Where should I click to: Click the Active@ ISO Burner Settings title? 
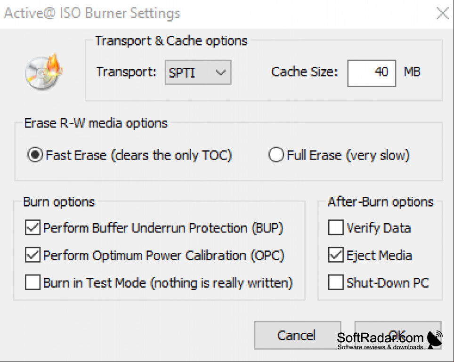pyautogui.click(x=92, y=14)
